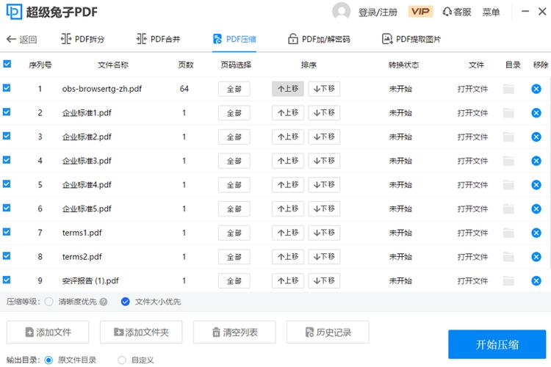Remove 企业标准5.pdf with blue X icon
The image size is (551, 367).
pyautogui.click(x=536, y=208)
